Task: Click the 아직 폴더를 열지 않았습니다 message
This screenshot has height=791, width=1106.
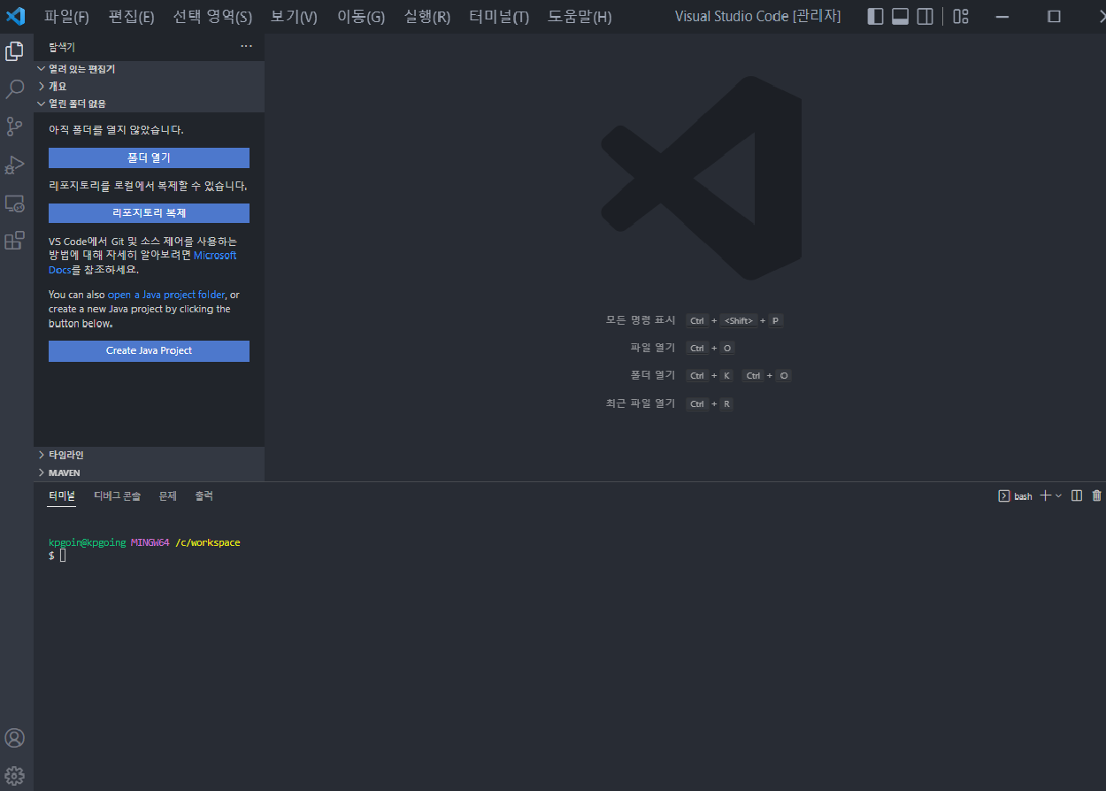Action: (x=116, y=129)
